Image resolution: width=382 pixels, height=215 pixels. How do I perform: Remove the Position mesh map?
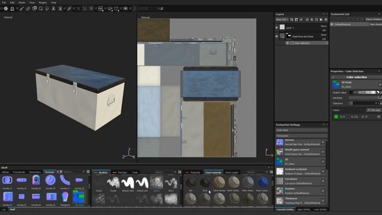coord(323,191)
